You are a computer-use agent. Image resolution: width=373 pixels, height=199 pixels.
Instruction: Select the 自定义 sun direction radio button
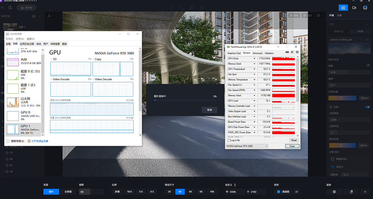[333, 167]
